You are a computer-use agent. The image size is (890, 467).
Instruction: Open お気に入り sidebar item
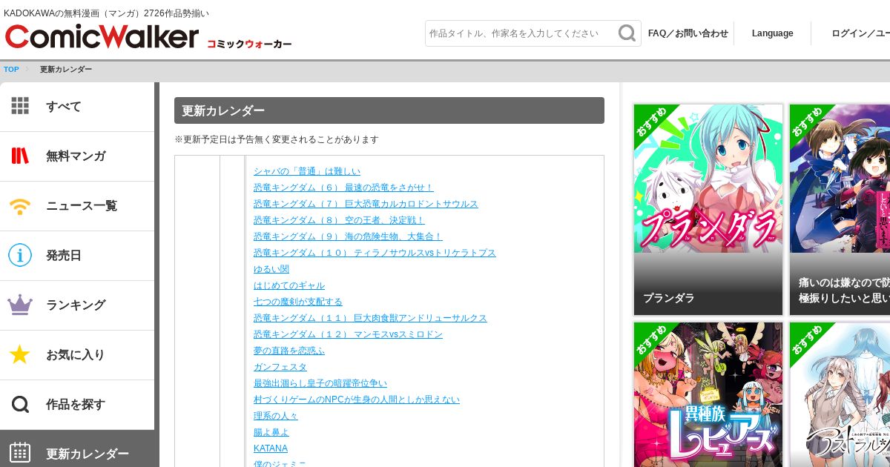click(x=77, y=355)
